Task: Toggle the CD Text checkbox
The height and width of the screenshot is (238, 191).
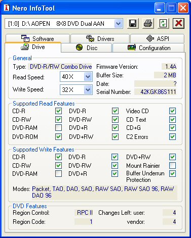Action: [173, 120]
